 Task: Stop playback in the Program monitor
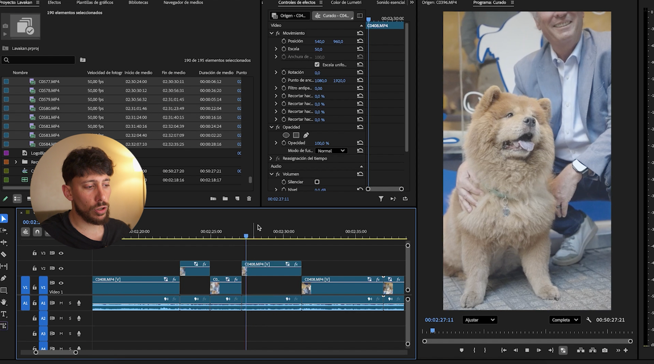pos(527,350)
